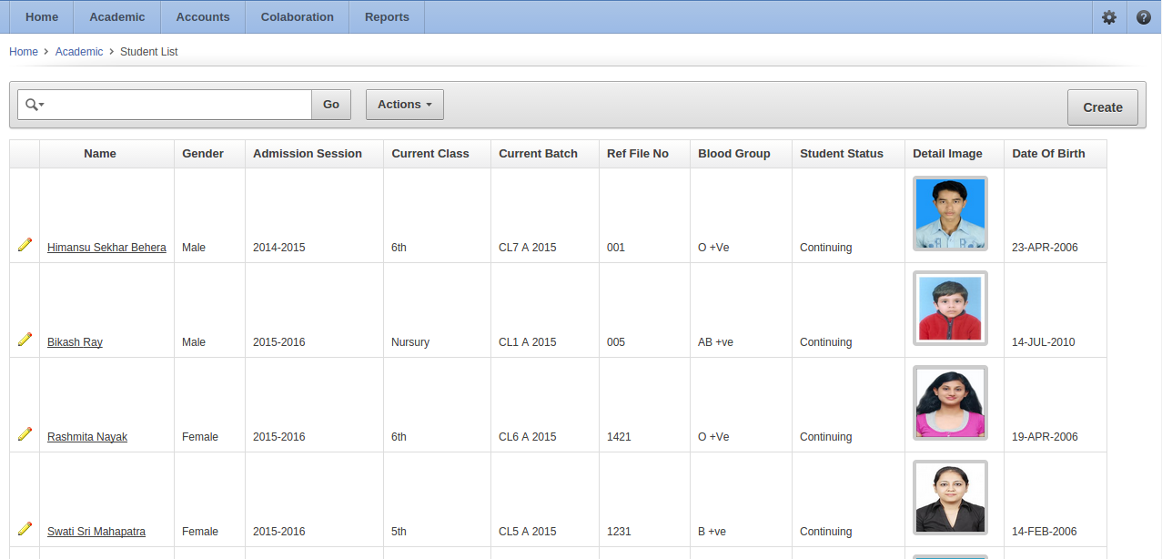Click the settings gear icon
Screen dimensions: 1162x559
tap(1108, 17)
